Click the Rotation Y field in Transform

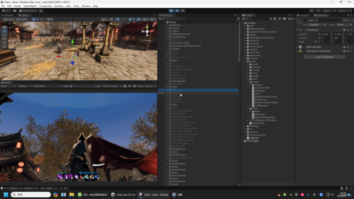[x=337, y=38]
